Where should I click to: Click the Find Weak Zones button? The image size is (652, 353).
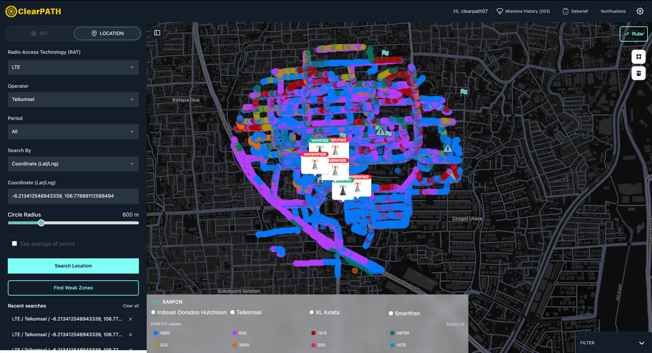pos(73,288)
